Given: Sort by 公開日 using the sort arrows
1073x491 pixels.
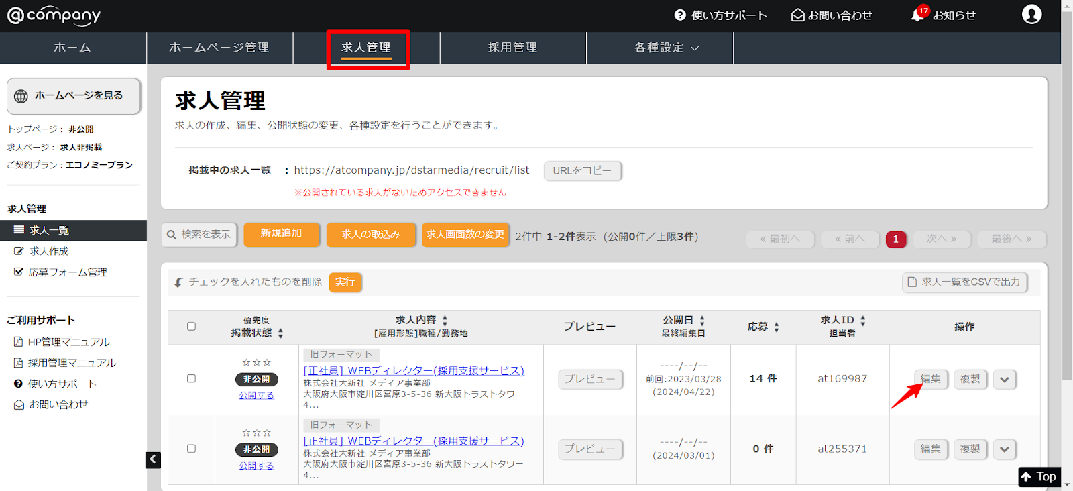Looking at the screenshot, I should point(702,321).
